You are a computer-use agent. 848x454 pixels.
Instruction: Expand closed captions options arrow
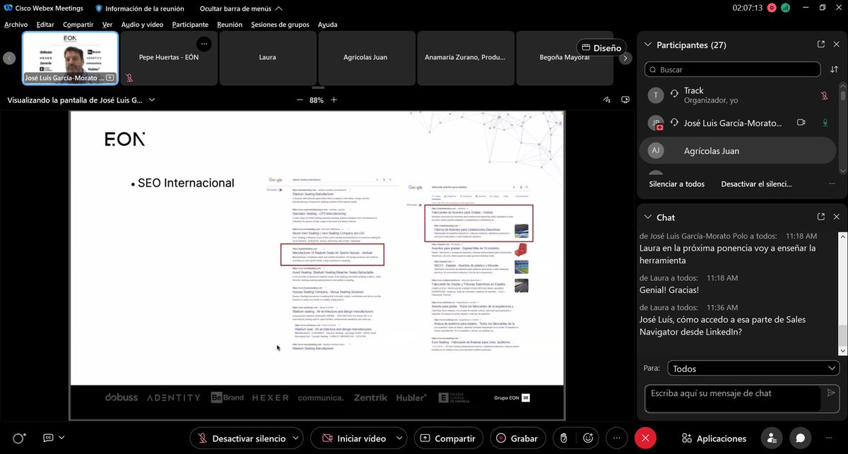[61, 438]
